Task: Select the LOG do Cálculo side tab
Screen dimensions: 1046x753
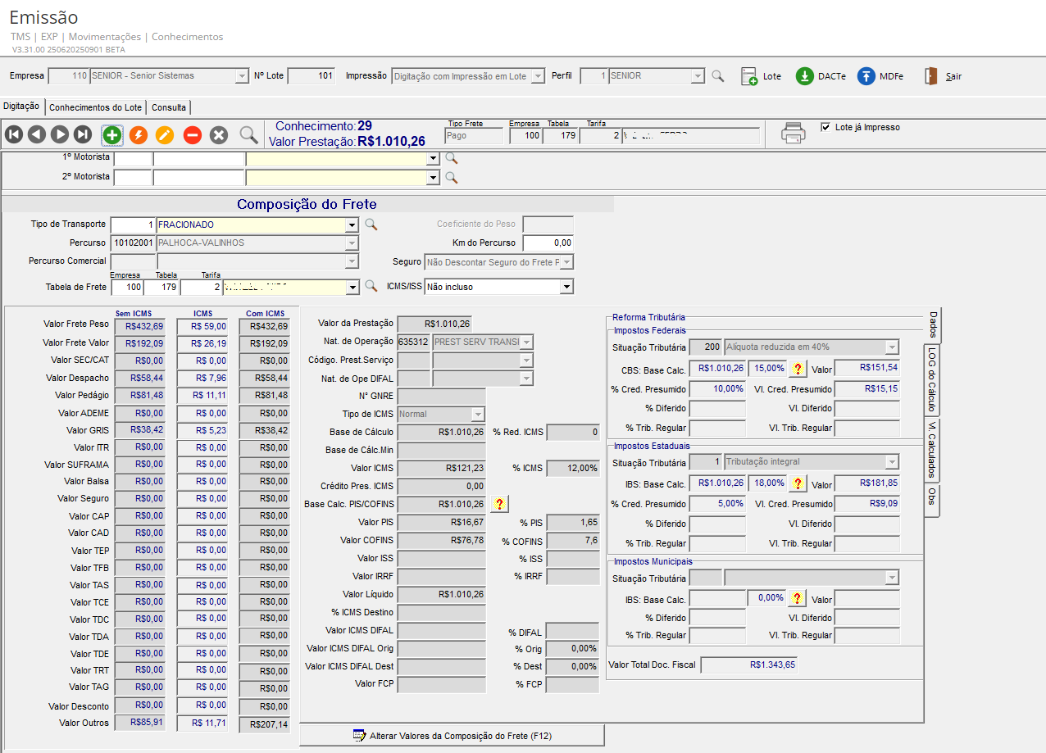Action: (932, 379)
